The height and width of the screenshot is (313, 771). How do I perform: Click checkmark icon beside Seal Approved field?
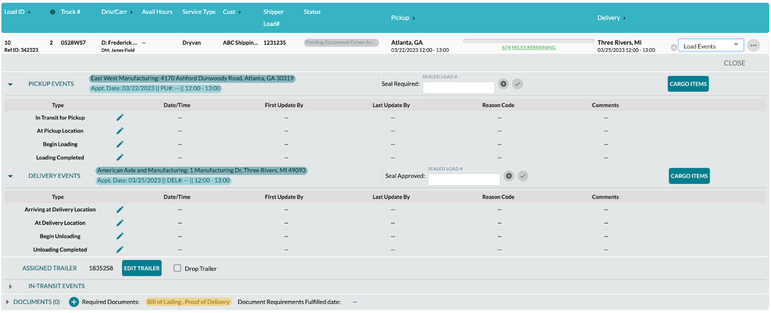(523, 176)
